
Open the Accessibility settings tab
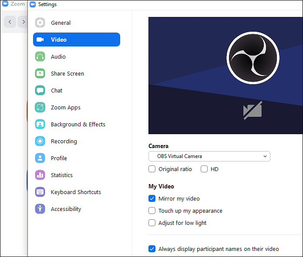(66, 209)
